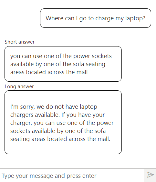Click the Short answer response bubble
Image resolution: width=156 pixels, height=182 pixels.
point(63,64)
